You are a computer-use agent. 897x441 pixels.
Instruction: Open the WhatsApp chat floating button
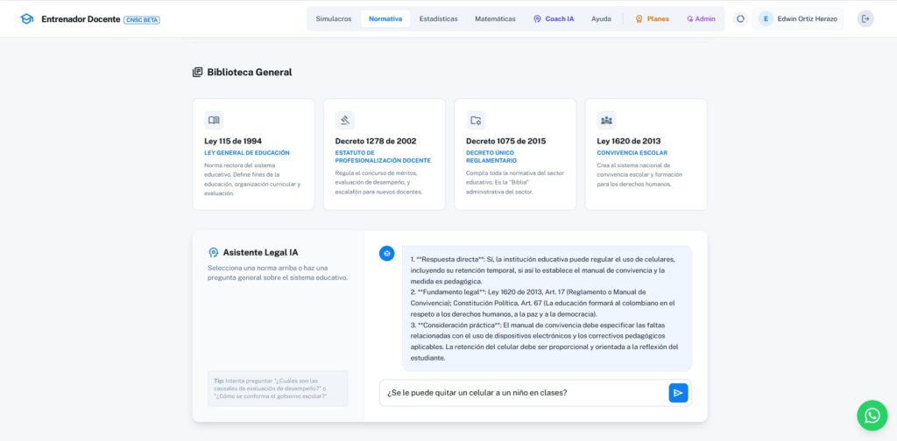(x=872, y=416)
